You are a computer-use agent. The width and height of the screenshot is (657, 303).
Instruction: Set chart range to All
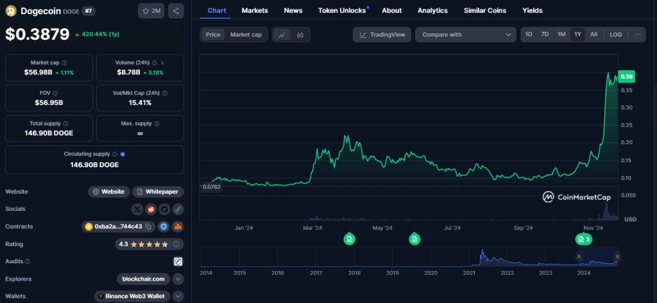point(593,35)
